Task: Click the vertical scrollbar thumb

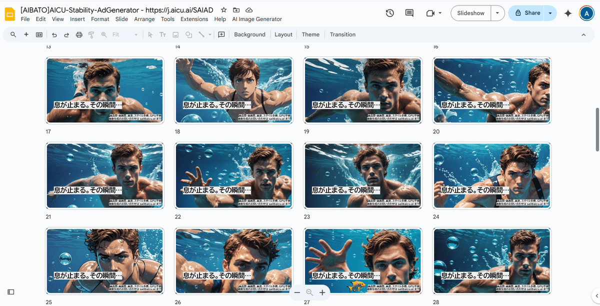Action: (597, 129)
